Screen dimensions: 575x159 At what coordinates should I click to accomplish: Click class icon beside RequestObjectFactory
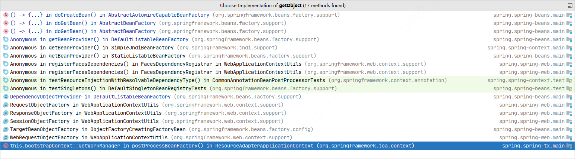6,105
